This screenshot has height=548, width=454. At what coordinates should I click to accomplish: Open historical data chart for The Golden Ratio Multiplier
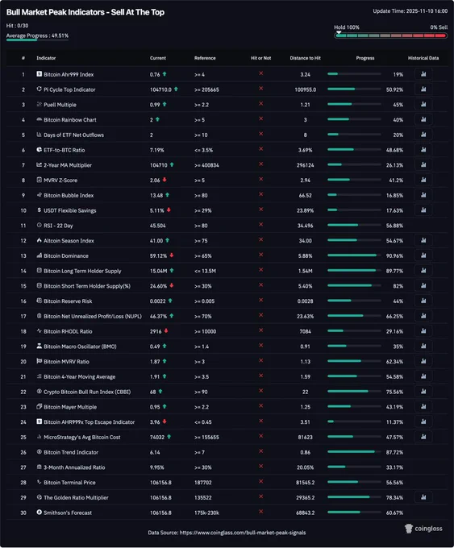coord(423,497)
